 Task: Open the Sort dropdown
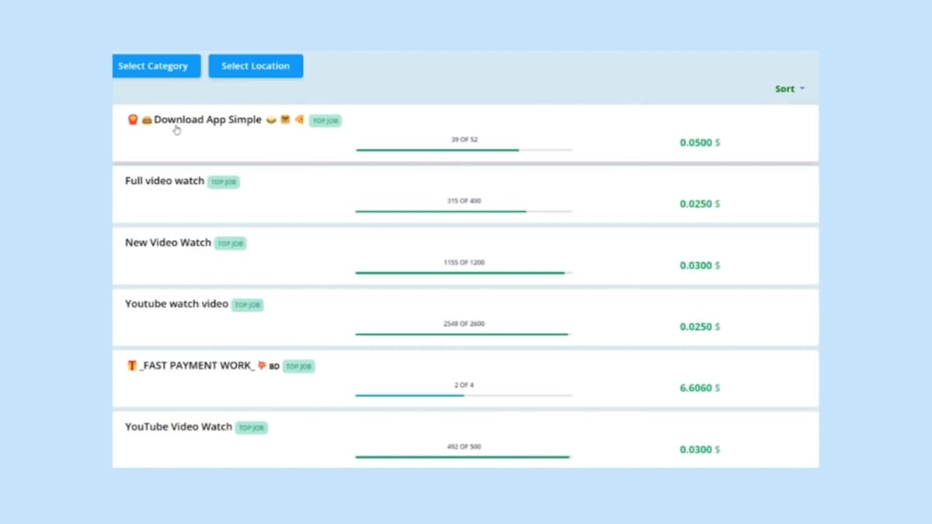tap(788, 88)
